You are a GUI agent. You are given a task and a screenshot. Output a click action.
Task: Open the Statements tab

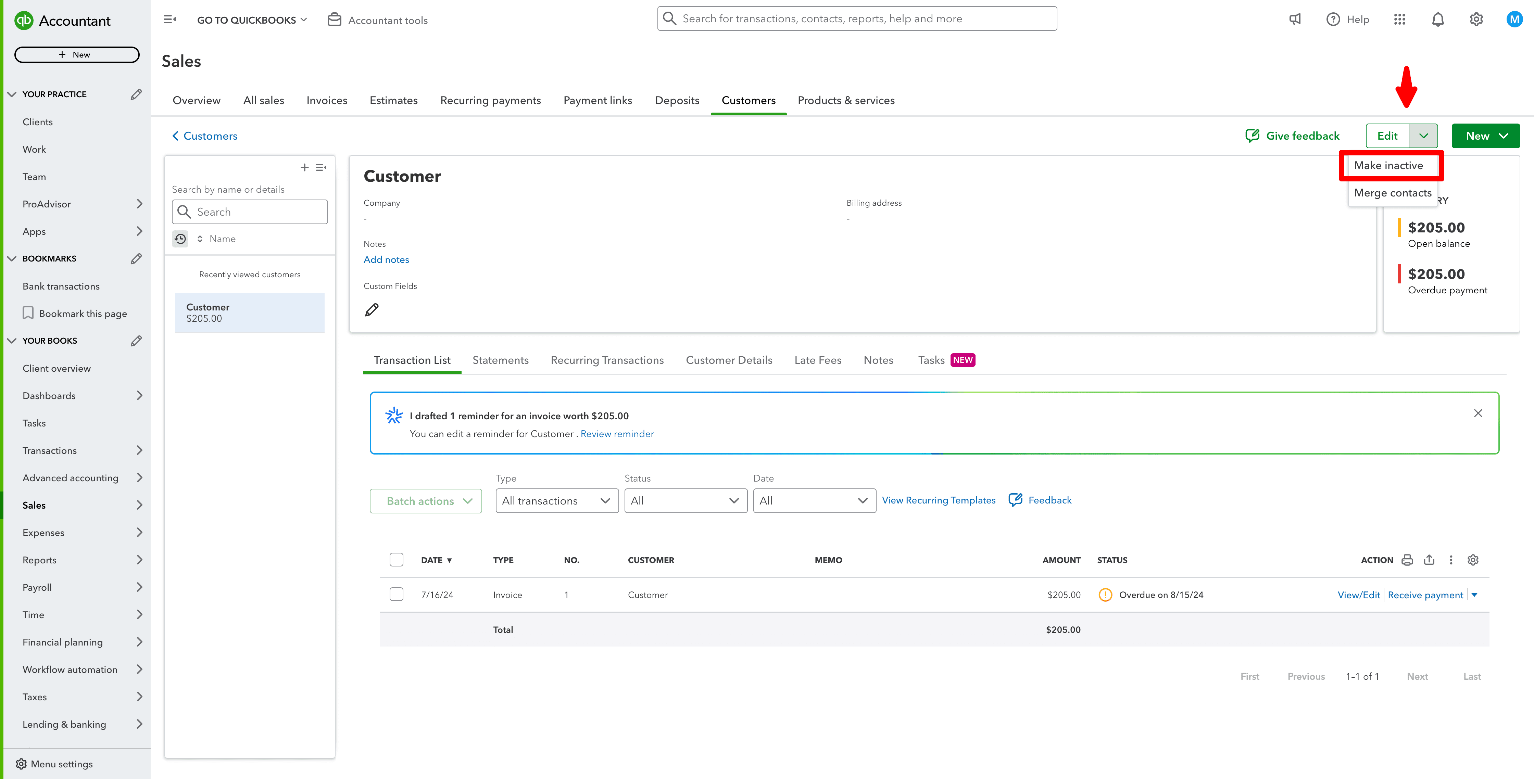point(500,360)
